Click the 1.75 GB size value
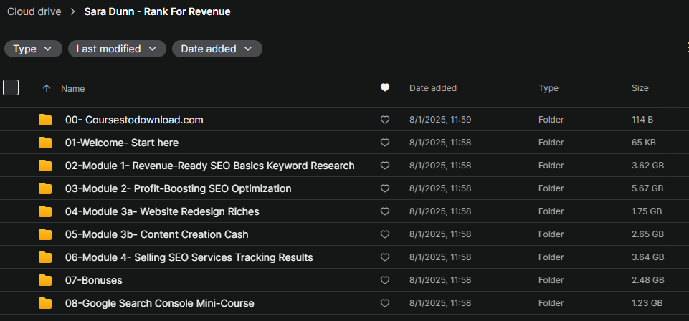 tap(647, 211)
